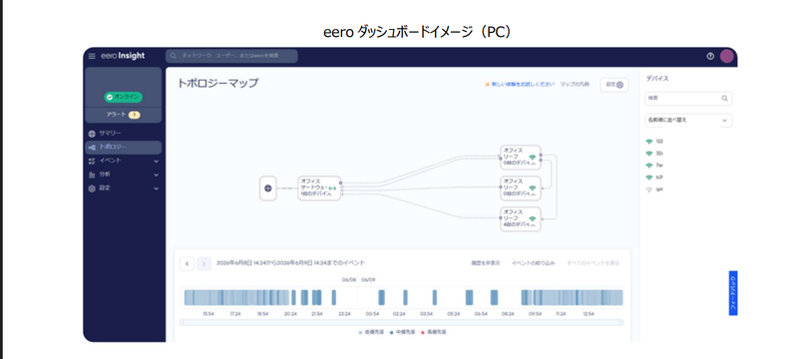Click the wifi icon for device b2f

pos(649,178)
